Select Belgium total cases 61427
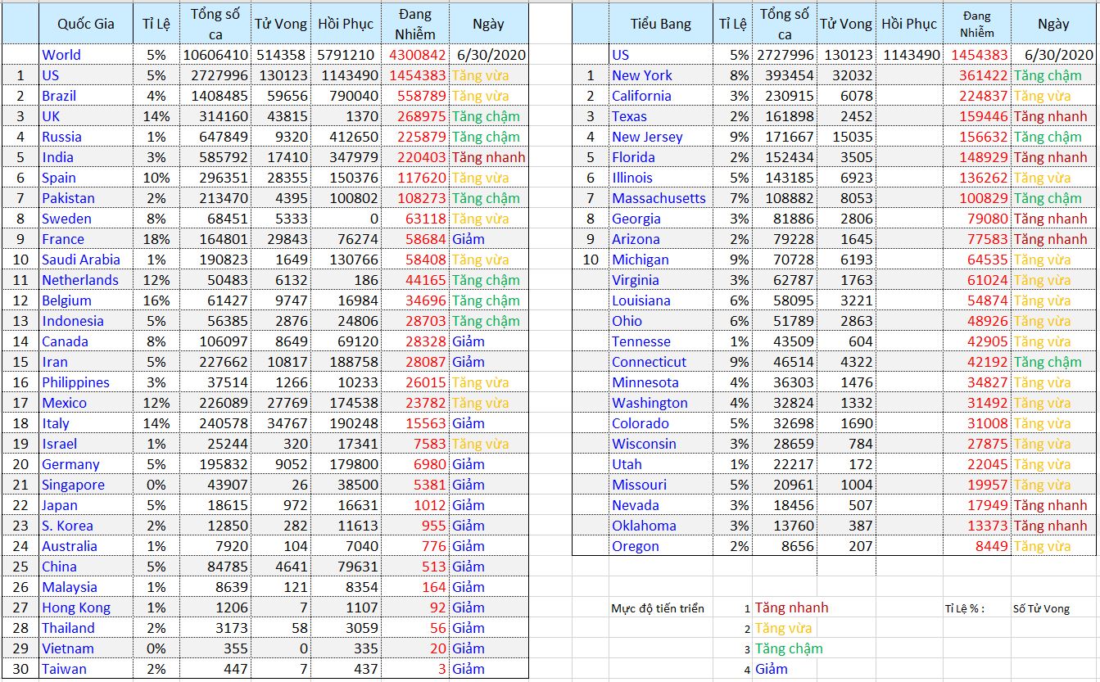The height and width of the screenshot is (682, 1100). 215,300
